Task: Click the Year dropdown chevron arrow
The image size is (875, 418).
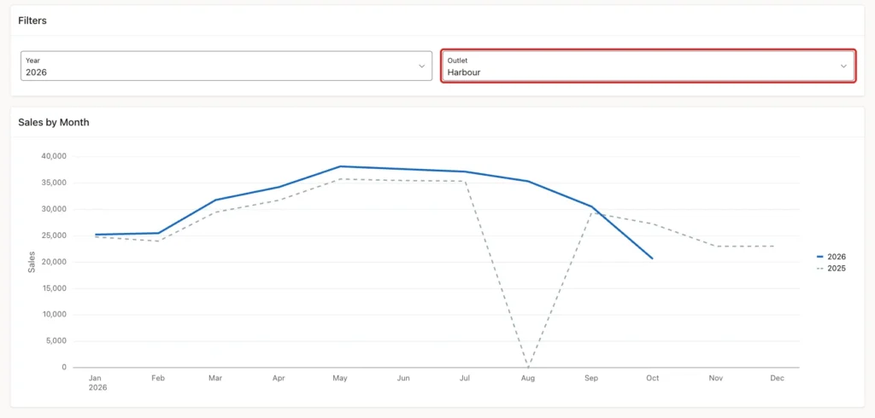Action: [422, 66]
